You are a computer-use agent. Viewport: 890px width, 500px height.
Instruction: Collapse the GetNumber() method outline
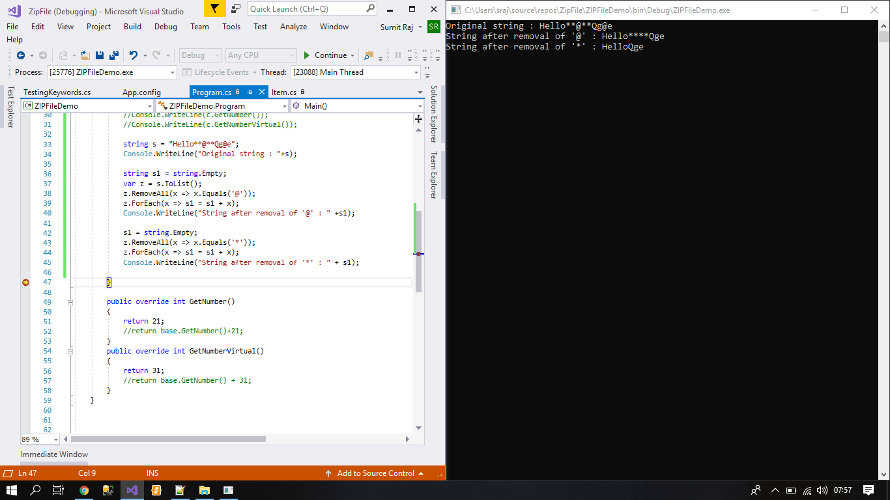pyautogui.click(x=69, y=302)
